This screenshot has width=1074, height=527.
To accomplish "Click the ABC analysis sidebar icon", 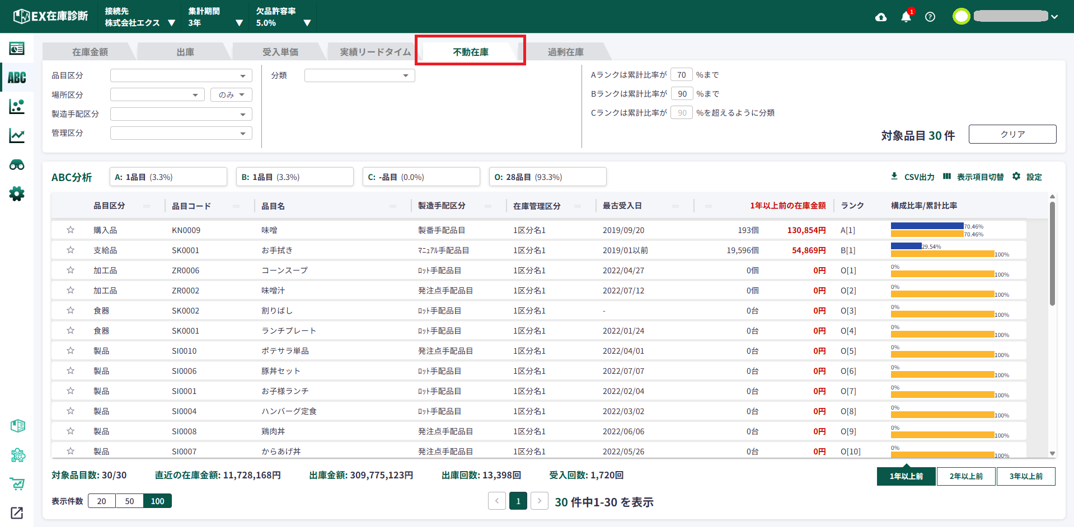I will (17, 78).
